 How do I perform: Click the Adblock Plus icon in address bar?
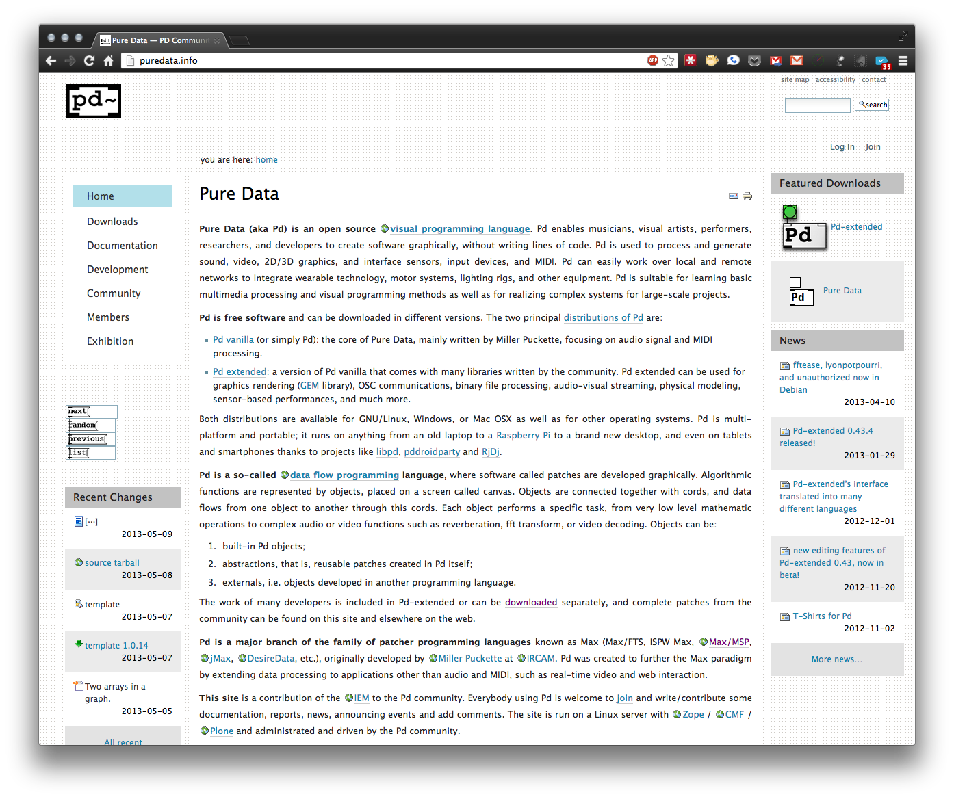[x=653, y=60]
